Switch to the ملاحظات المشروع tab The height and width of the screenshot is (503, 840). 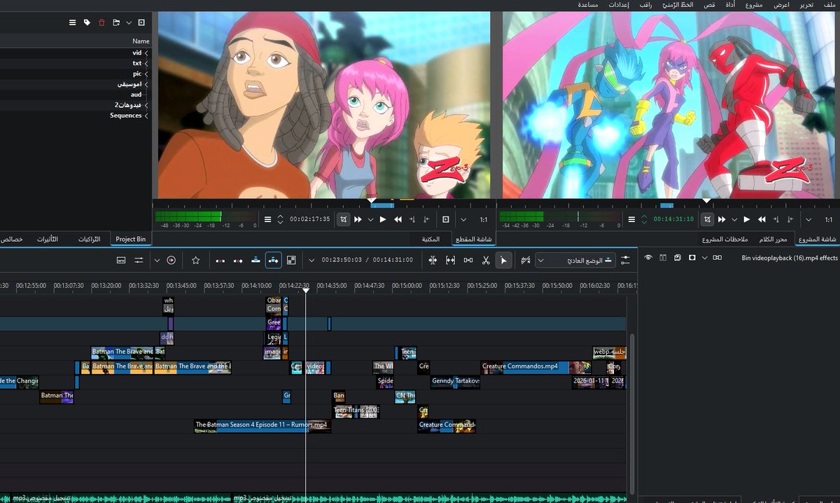725,239
